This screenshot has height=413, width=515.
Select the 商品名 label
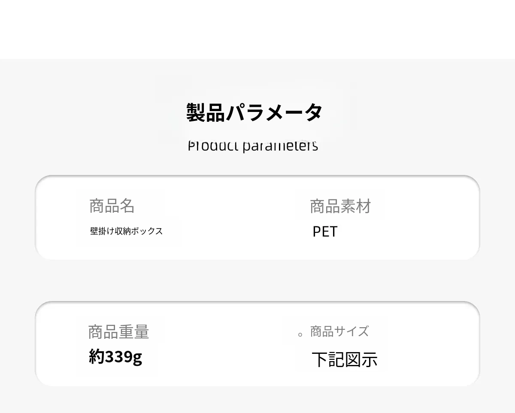(x=112, y=206)
